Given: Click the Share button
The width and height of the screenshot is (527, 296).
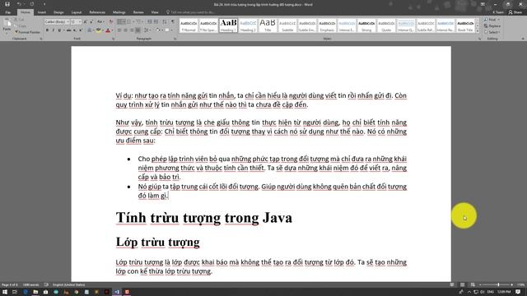Looking at the screenshot, I should click(x=515, y=12).
